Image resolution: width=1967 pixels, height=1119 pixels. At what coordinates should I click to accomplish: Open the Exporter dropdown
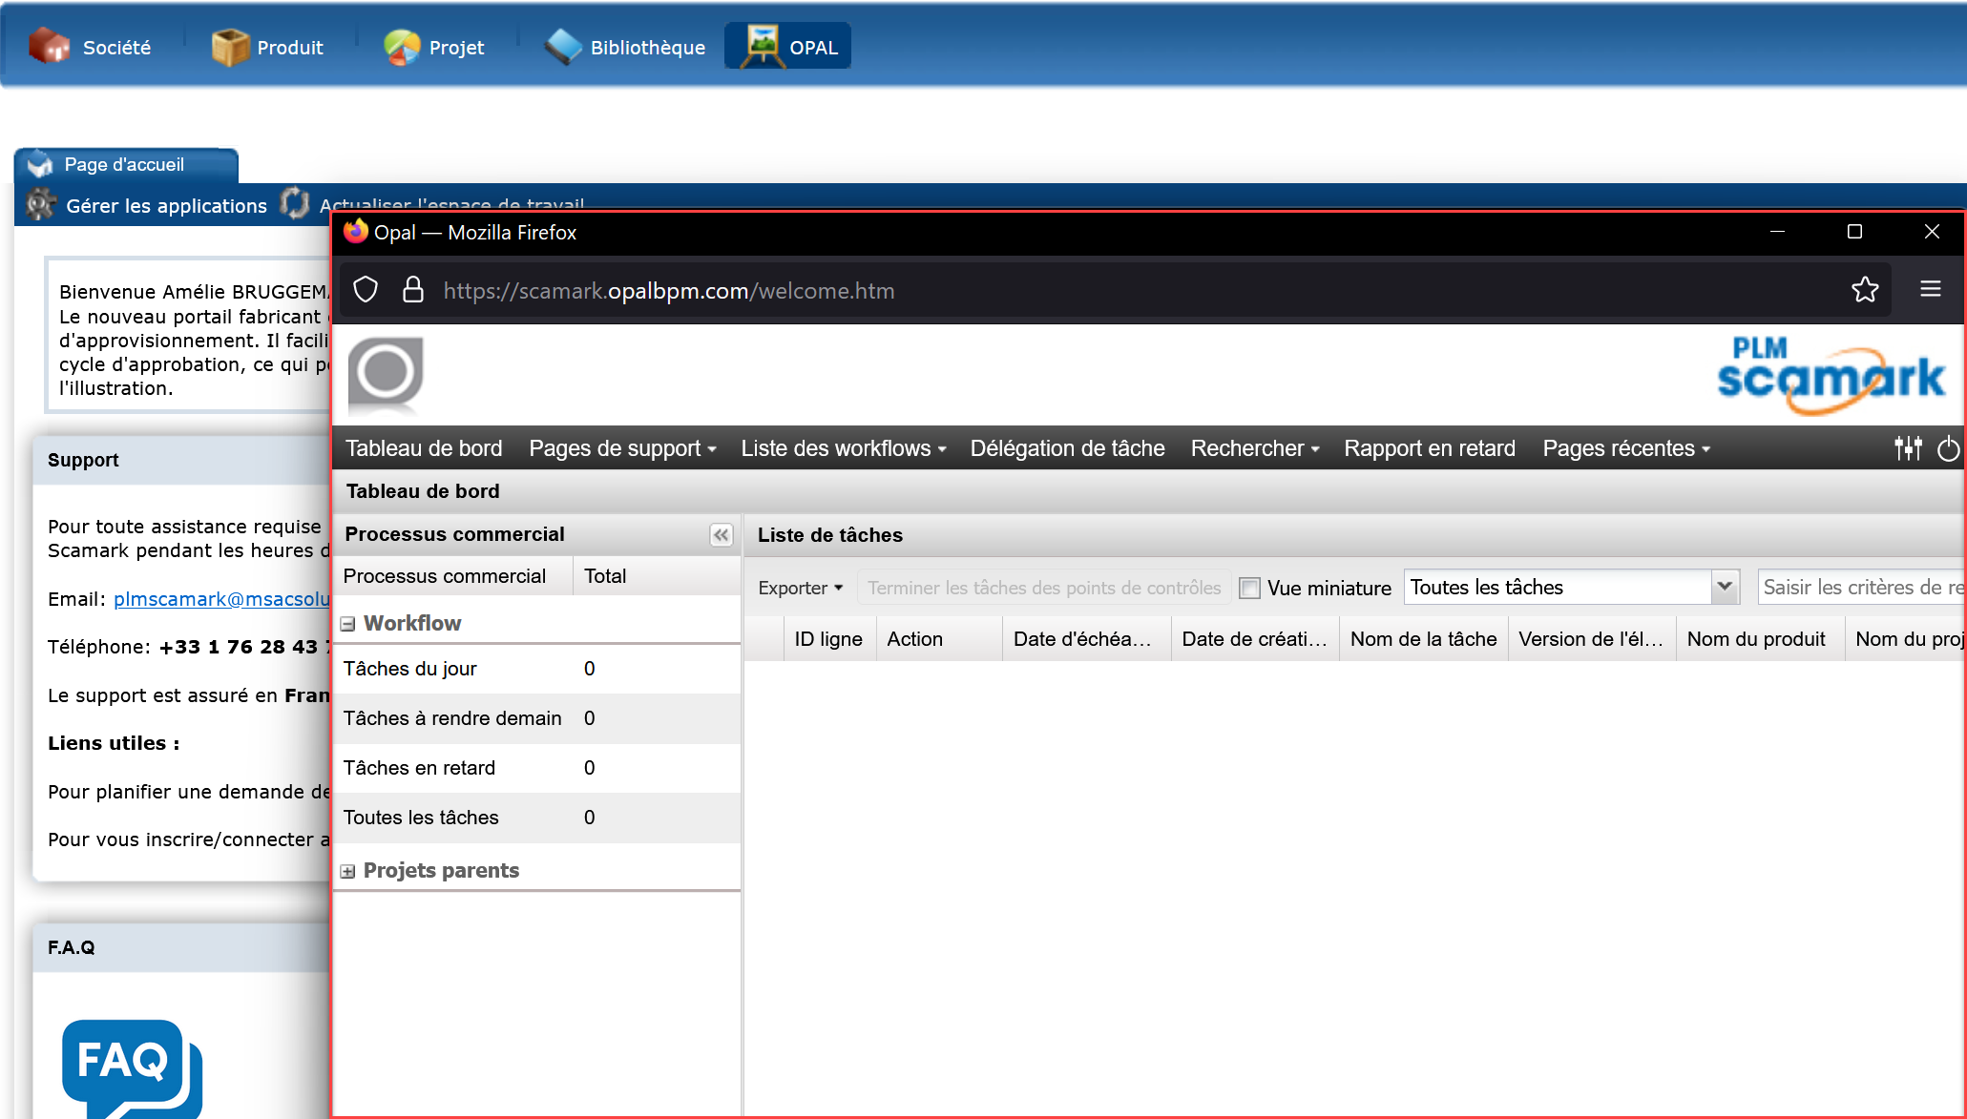point(800,588)
